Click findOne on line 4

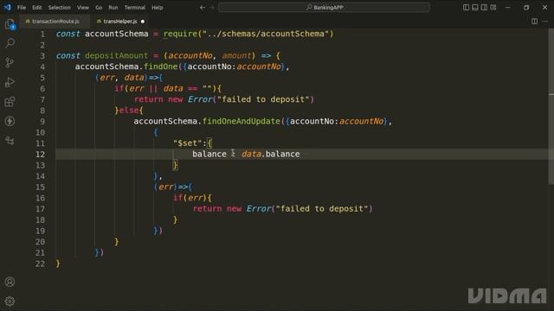(160, 67)
